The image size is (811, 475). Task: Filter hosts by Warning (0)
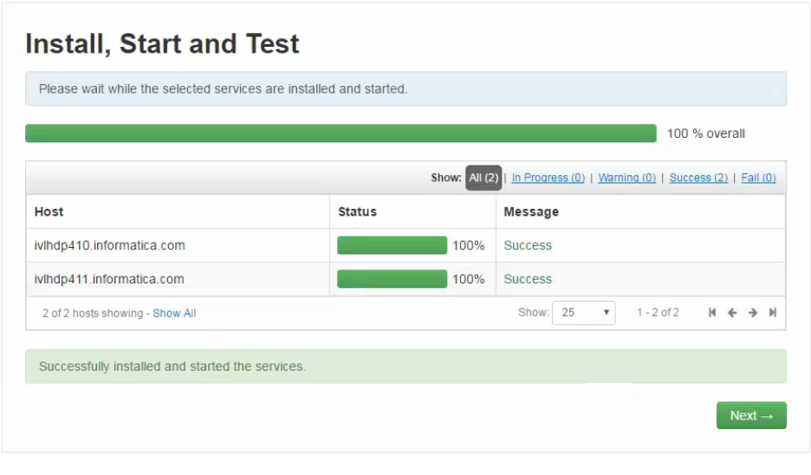(x=626, y=178)
